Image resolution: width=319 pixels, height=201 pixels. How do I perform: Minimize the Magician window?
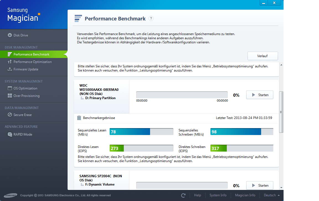(x=264, y=3)
